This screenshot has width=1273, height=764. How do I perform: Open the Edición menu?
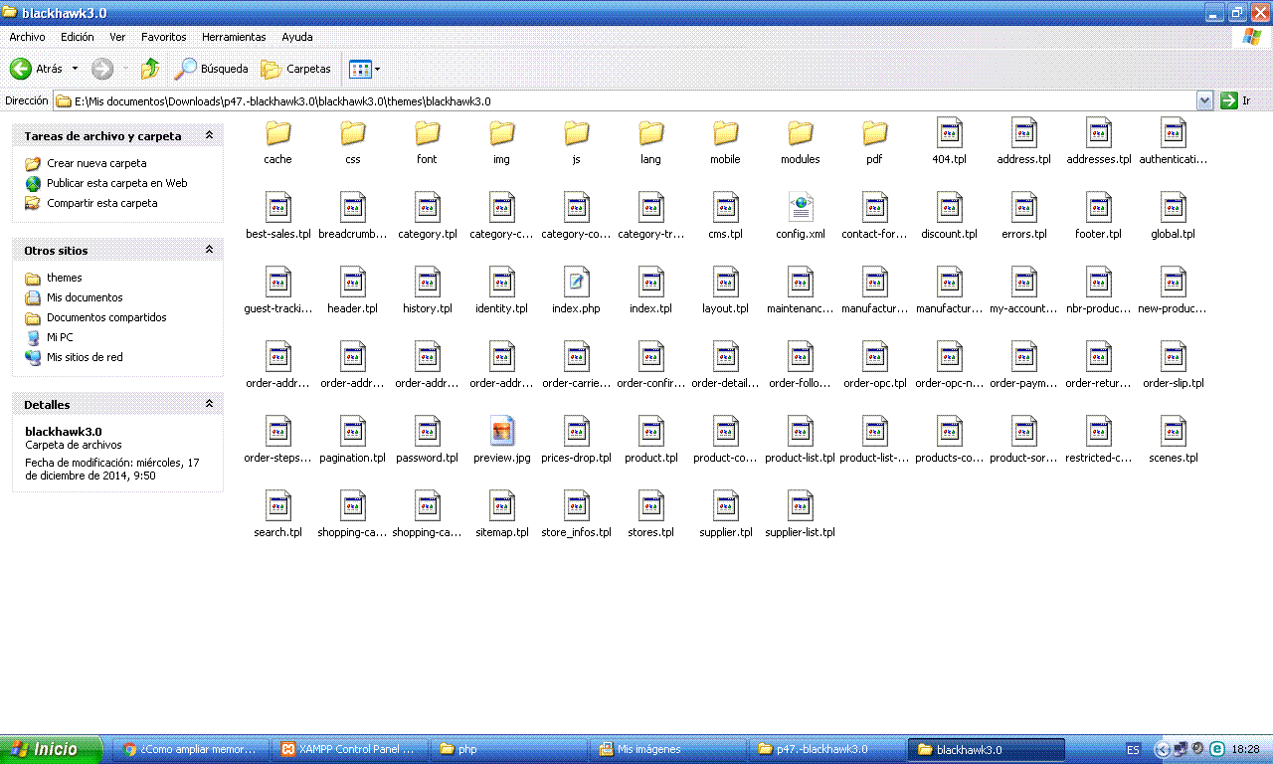click(x=77, y=37)
